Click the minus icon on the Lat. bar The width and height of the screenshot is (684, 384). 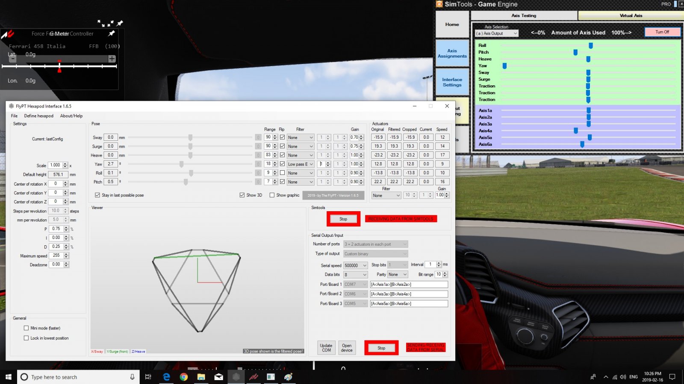(13, 59)
